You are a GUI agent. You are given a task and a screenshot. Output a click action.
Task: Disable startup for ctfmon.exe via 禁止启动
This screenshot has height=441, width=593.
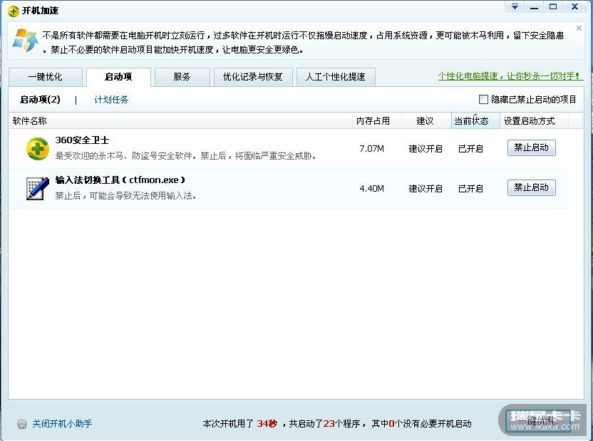click(x=532, y=187)
